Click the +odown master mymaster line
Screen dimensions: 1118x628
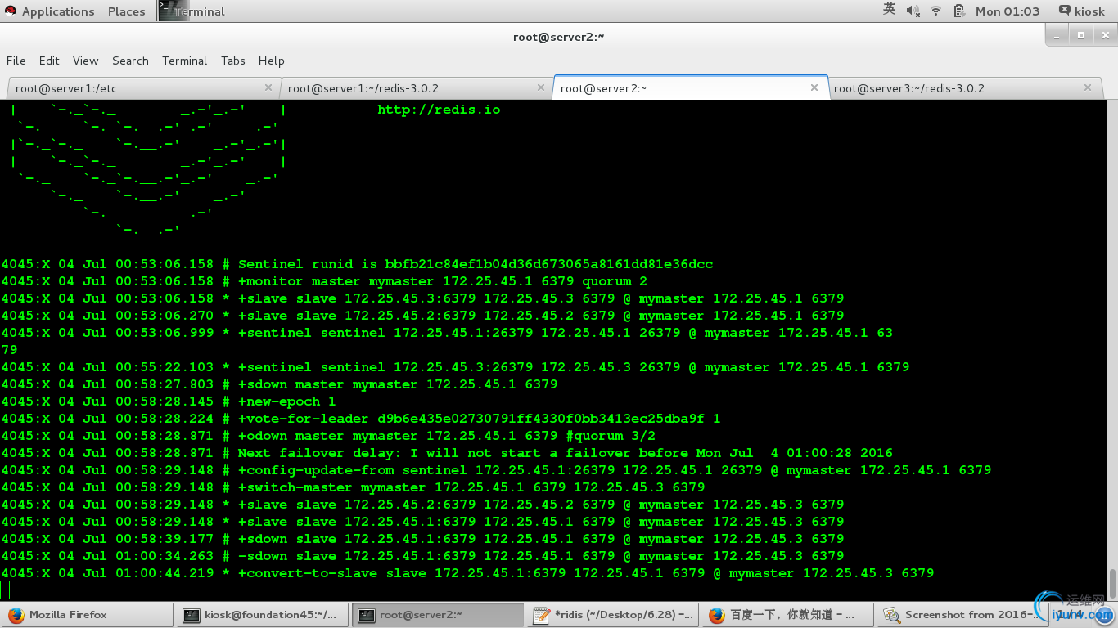[x=328, y=436]
